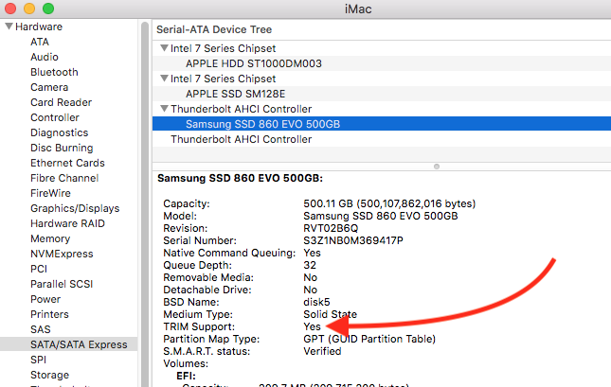Click the TRIM Support Yes value

(x=312, y=326)
